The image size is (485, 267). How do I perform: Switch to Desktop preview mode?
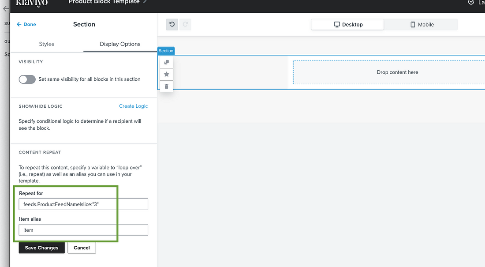[x=347, y=24]
